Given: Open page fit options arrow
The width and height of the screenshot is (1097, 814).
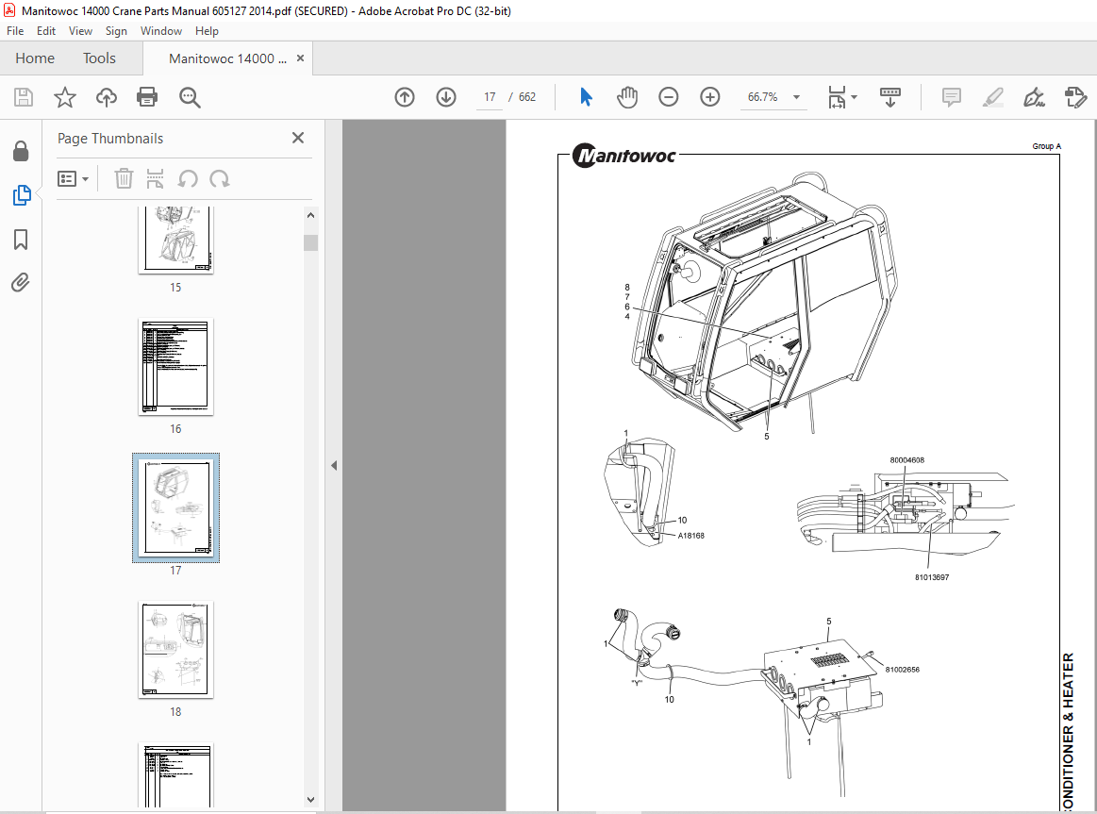Looking at the screenshot, I should click(x=855, y=97).
